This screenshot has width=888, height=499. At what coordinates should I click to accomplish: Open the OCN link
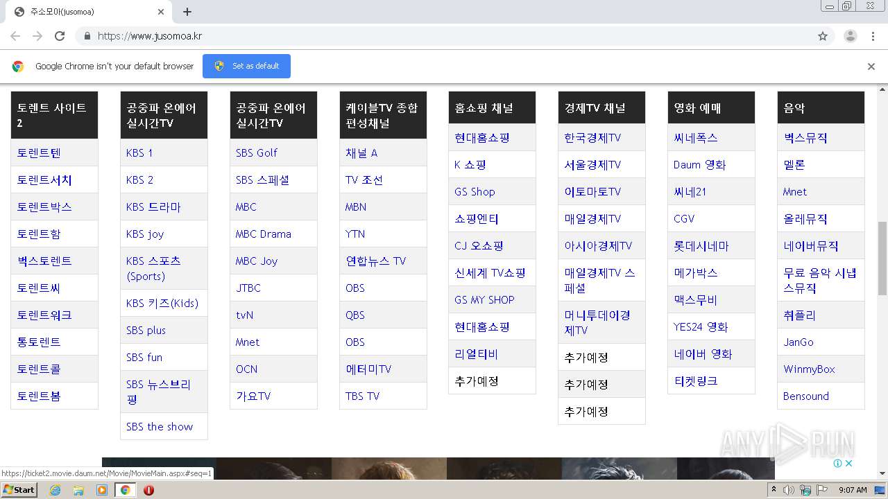pos(246,369)
